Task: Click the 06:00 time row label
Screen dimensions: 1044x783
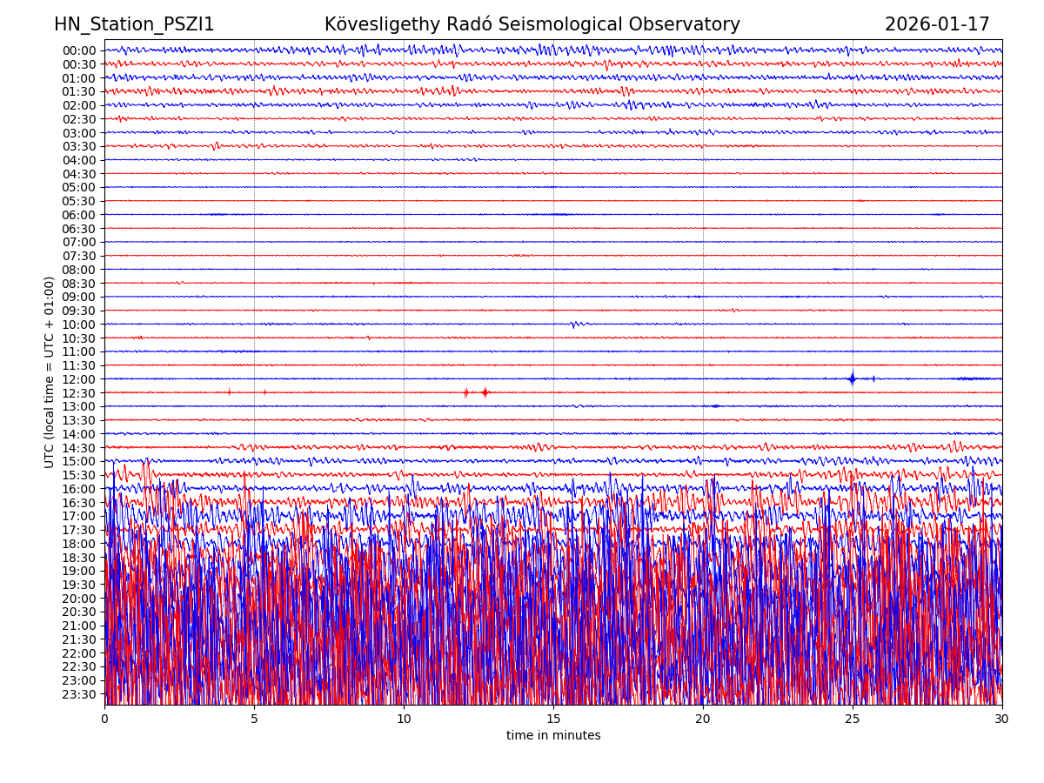Action: coord(79,215)
